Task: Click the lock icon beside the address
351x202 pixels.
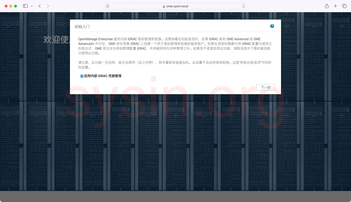Action: click(164, 7)
